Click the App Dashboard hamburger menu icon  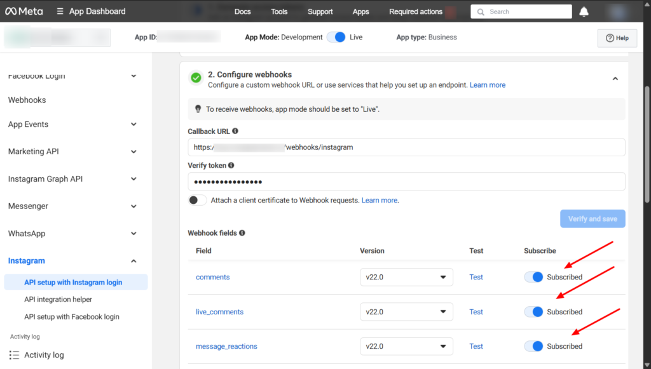click(60, 11)
